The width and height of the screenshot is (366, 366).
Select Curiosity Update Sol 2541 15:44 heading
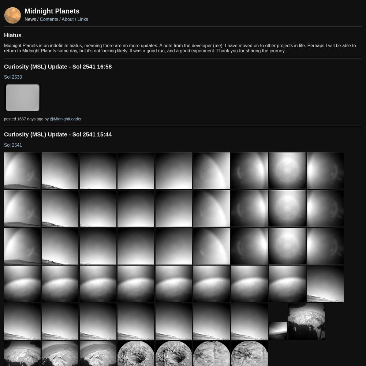tap(58, 134)
